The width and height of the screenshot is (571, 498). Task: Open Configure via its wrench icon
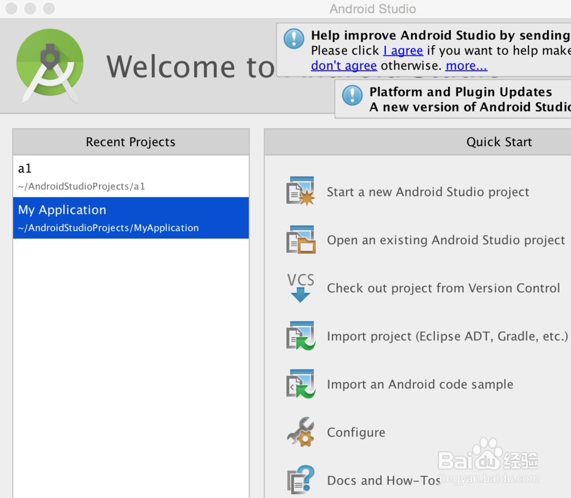[x=300, y=432]
